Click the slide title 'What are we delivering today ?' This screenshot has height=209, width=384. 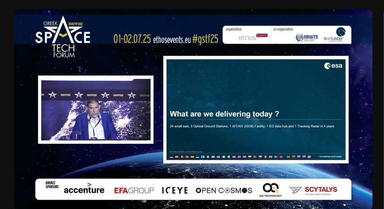(x=224, y=114)
